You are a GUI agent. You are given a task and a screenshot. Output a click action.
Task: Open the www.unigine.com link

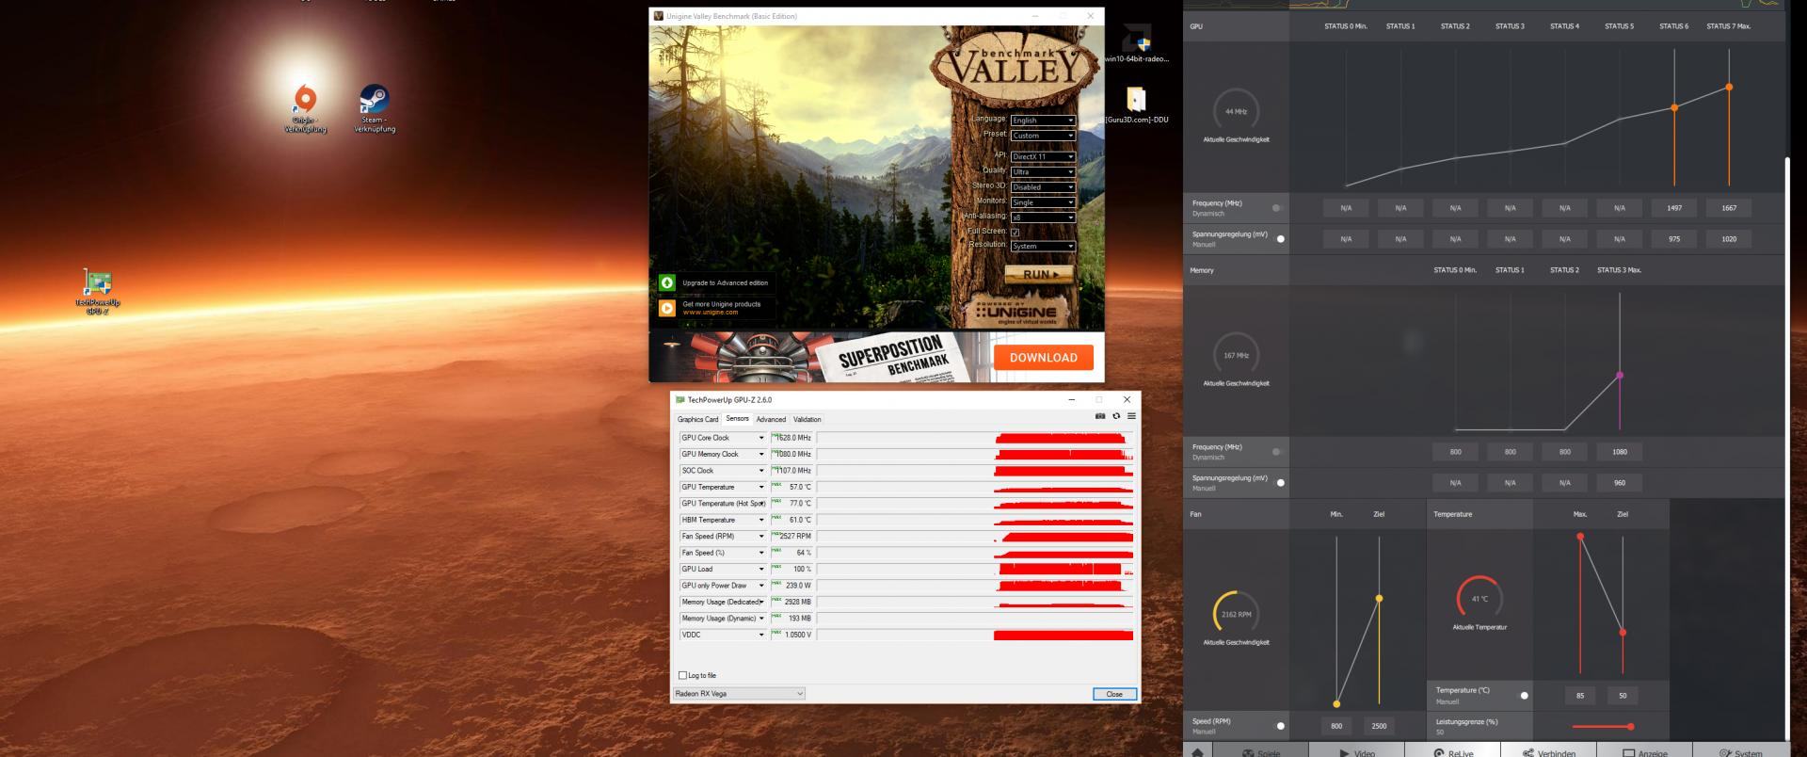tap(711, 313)
